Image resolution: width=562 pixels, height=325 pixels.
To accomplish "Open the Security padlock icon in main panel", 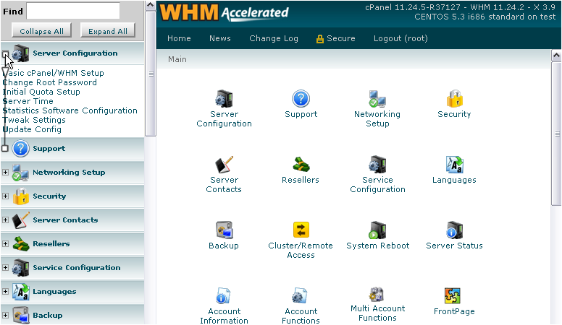I will point(454,99).
